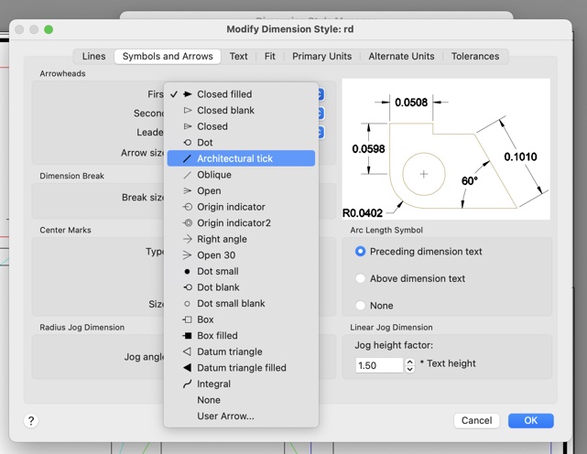Choose Integral from the list

coord(241,384)
